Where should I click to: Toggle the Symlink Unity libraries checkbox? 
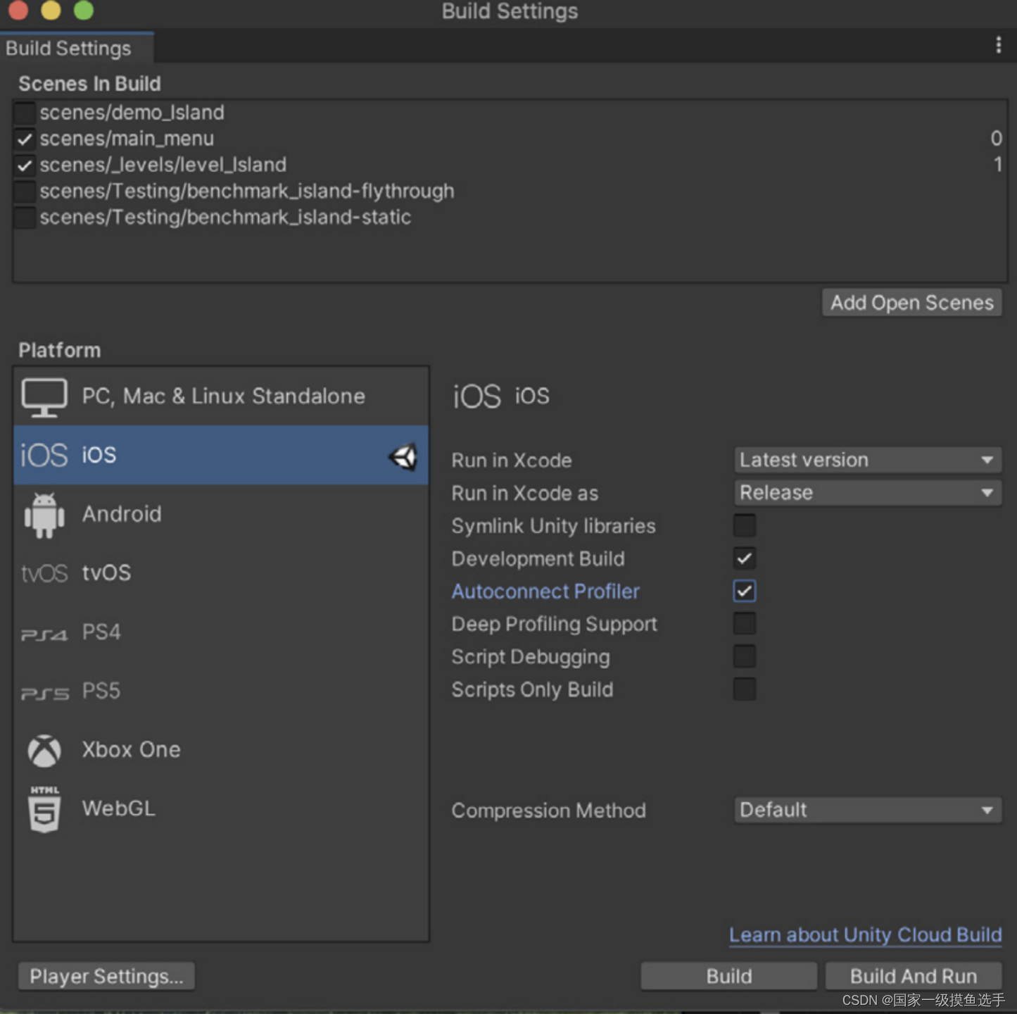tap(744, 525)
